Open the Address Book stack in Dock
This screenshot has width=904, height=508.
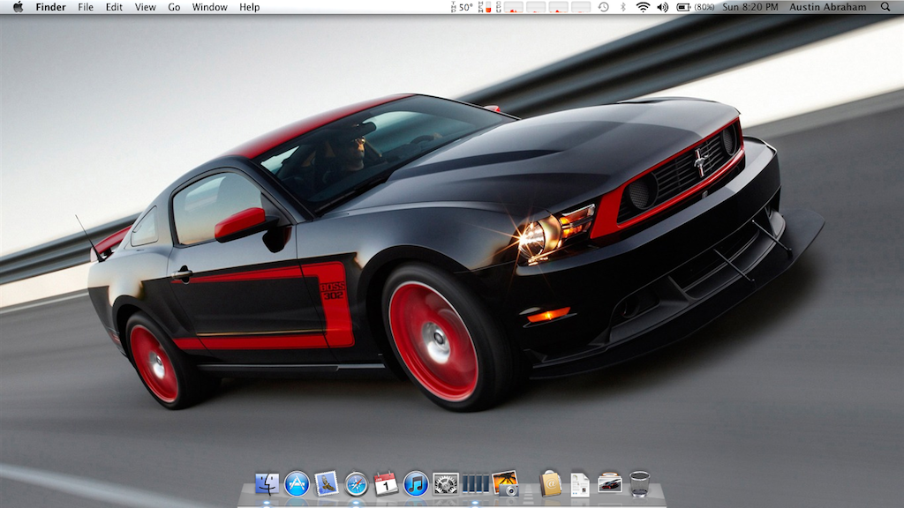point(551,484)
